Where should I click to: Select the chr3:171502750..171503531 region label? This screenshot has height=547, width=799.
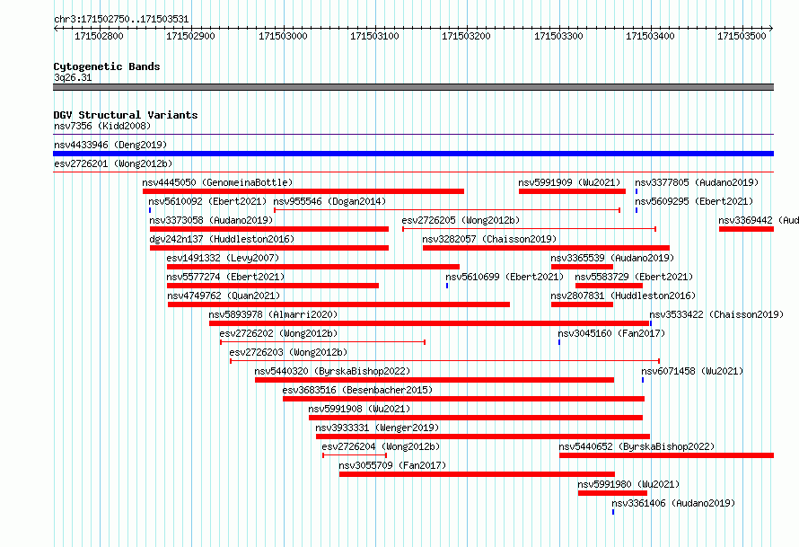121,20
